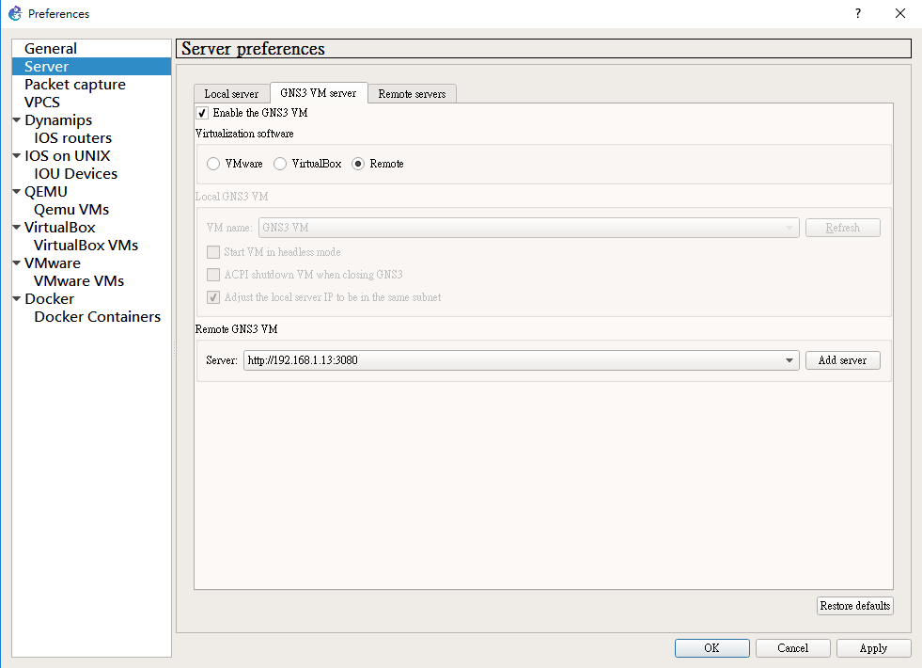Open Packet capture preferences
Image resolution: width=922 pixels, height=668 pixels.
[74, 84]
